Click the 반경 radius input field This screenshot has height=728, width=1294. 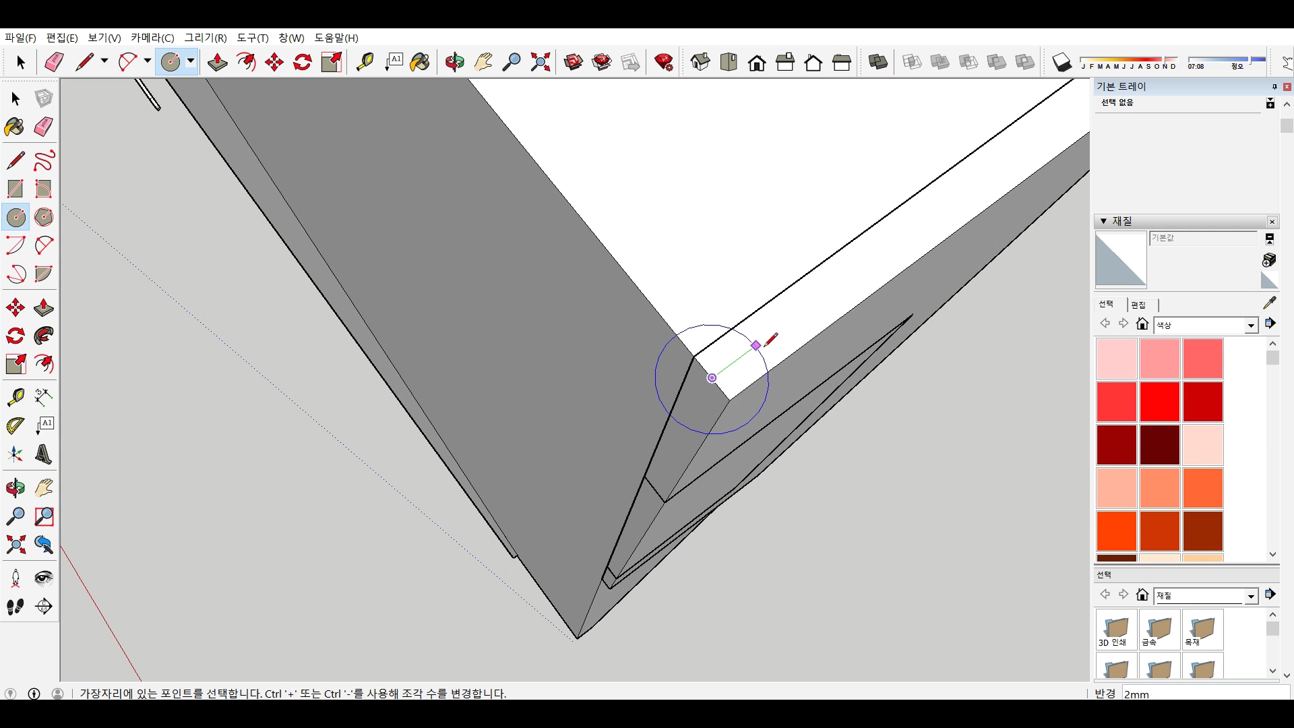(1204, 694)
